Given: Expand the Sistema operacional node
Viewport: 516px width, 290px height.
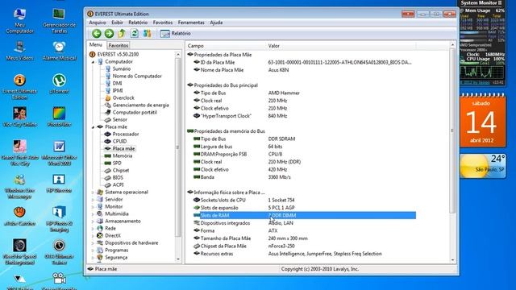Looking at the screenshot, I should (x=93, y=192).
